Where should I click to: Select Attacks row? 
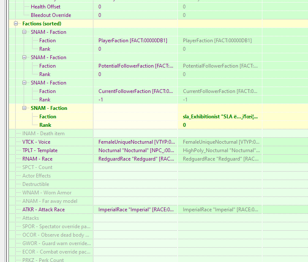(31, 218)
